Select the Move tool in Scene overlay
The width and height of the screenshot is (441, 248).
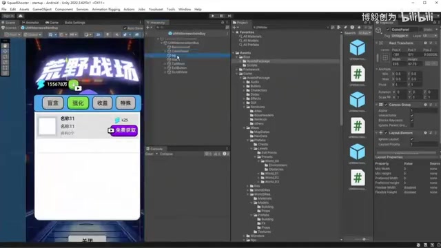point(6,52)
